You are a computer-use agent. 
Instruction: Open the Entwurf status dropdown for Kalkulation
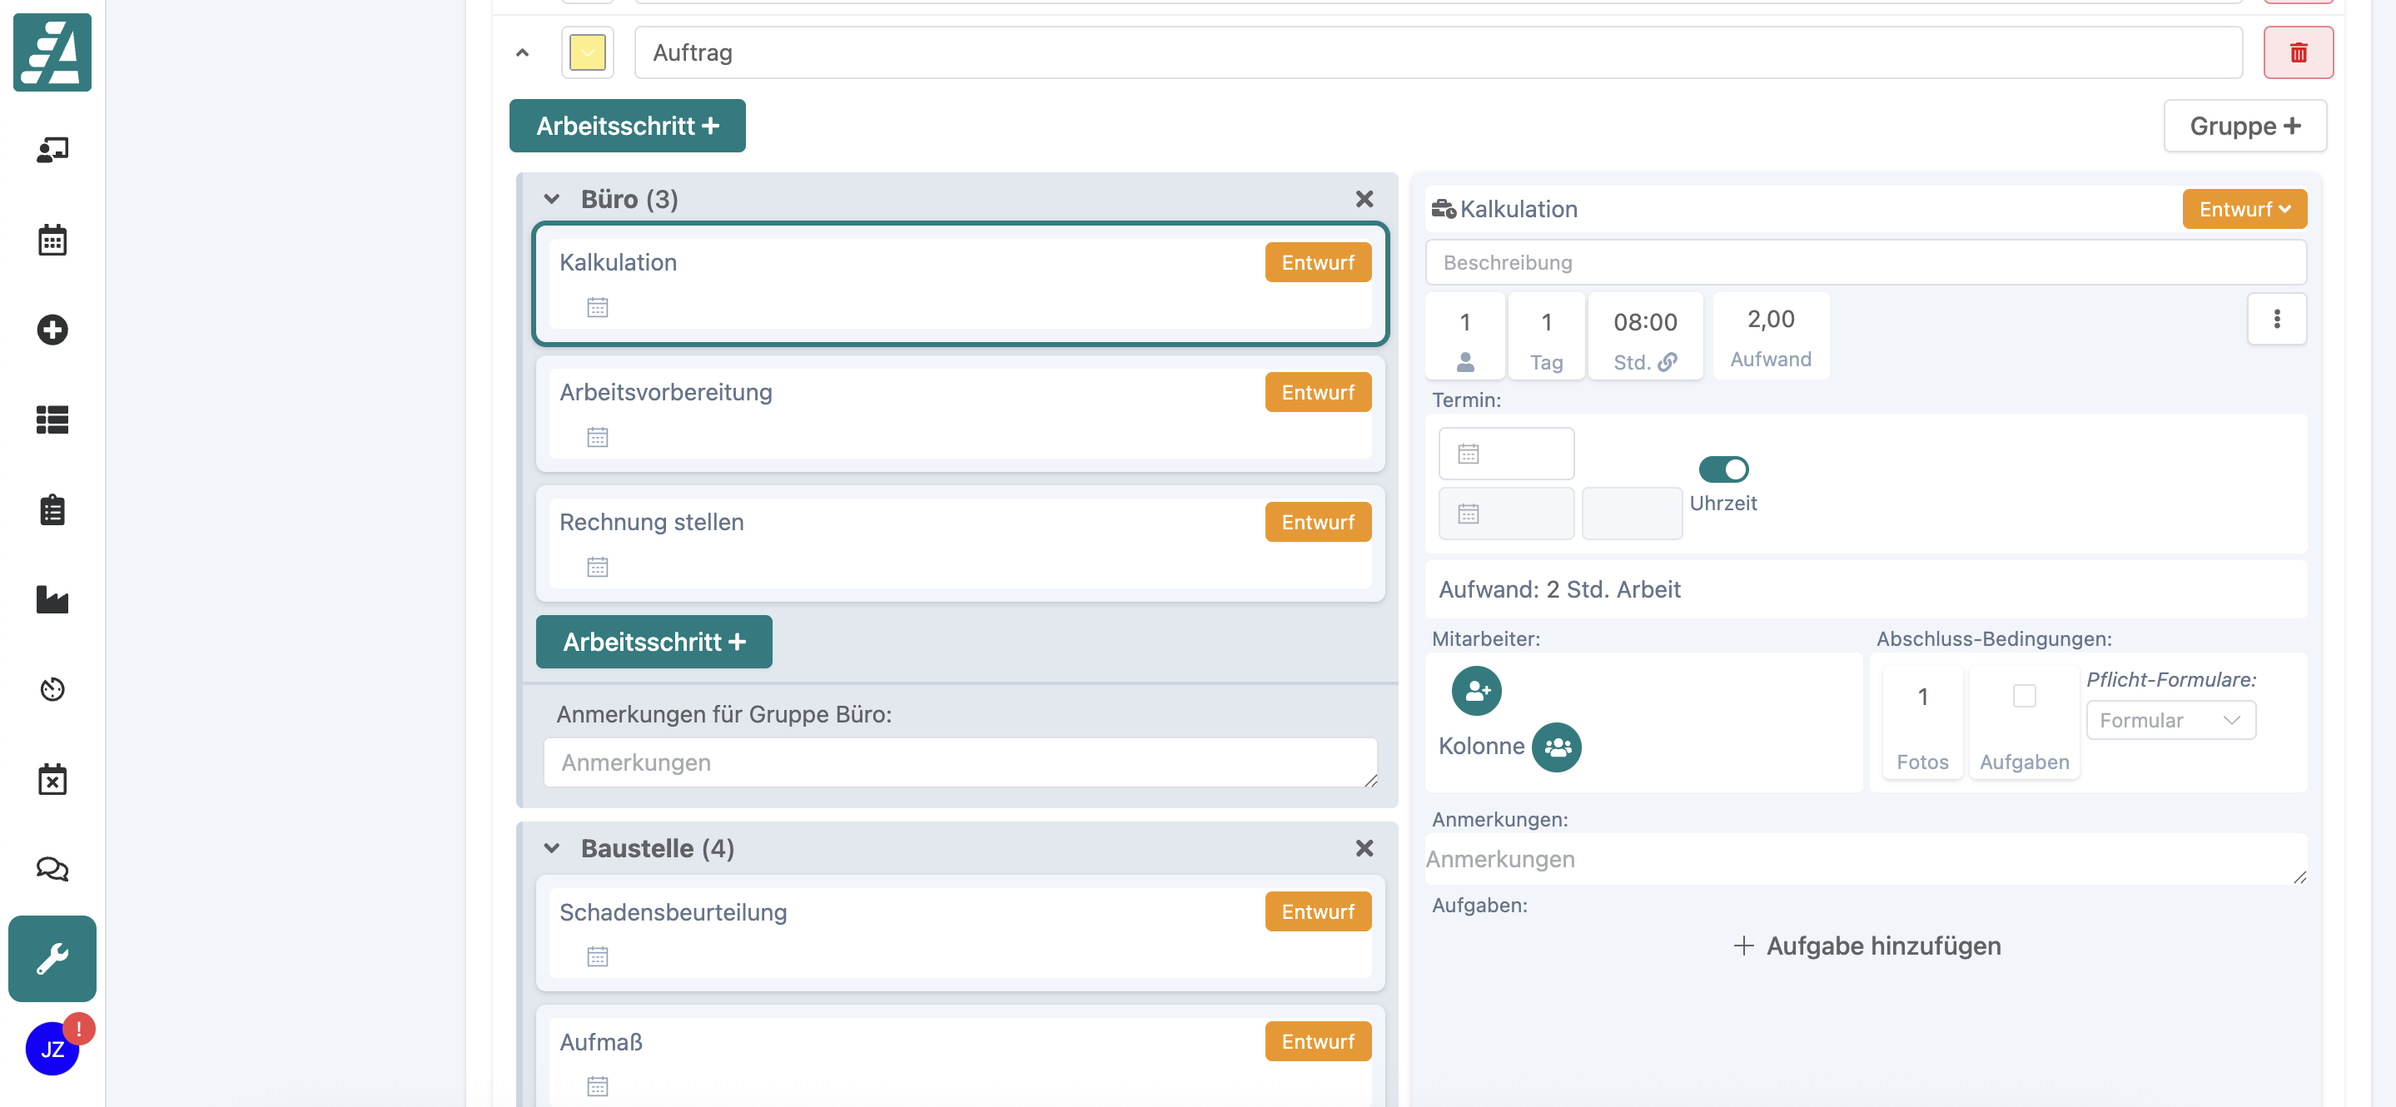point(2244,209)
